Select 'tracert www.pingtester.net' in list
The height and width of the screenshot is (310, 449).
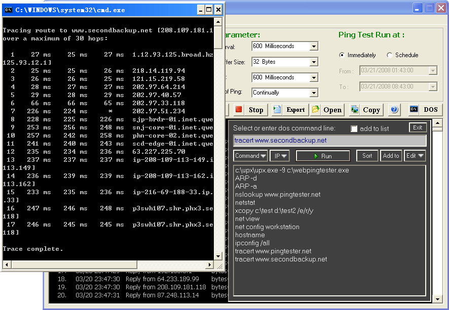click(273, 251)
